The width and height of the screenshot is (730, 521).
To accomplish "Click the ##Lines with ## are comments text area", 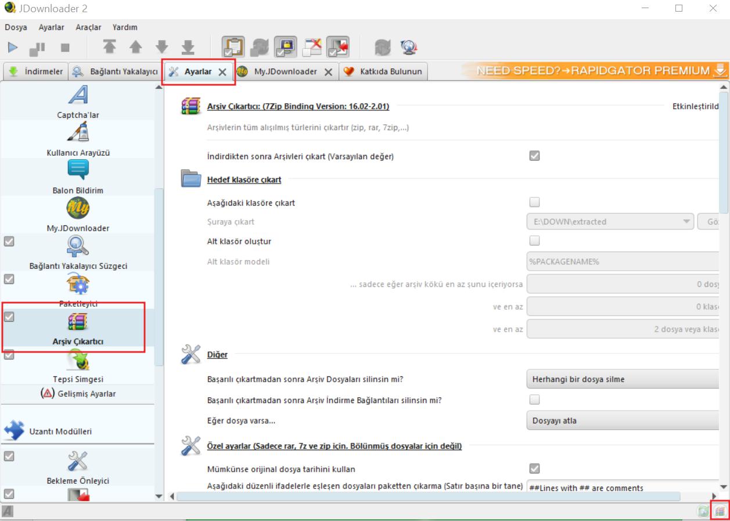I will click(623, 487).
